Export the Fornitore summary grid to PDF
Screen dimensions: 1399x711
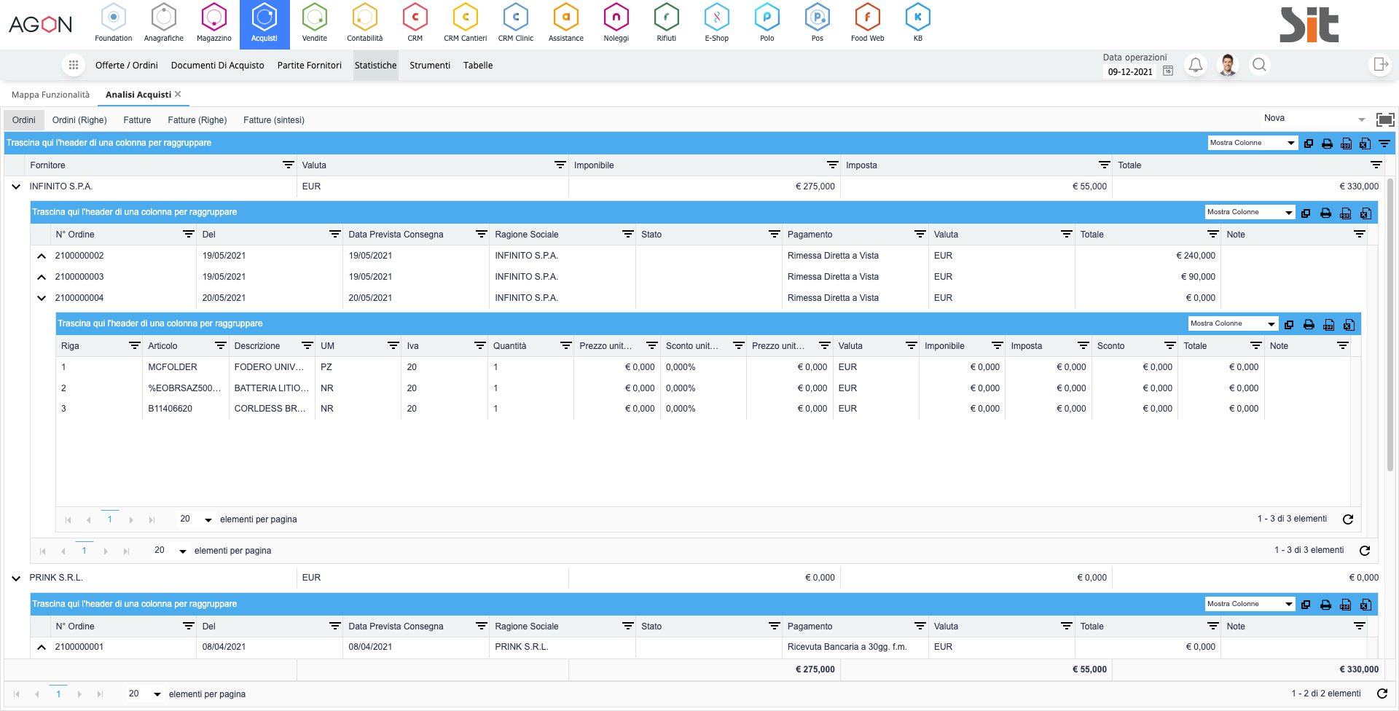click(1347, 144)
